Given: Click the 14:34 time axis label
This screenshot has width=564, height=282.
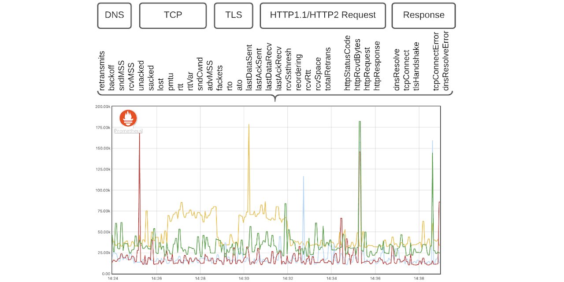Looking at the screenshot, I should [x=332, y=278].
